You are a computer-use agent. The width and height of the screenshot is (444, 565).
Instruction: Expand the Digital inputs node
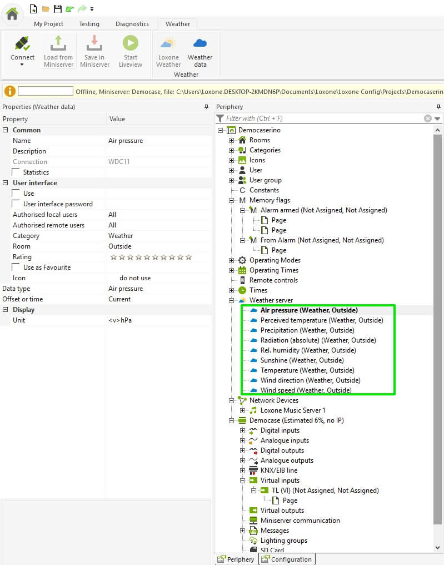point(243,430)
